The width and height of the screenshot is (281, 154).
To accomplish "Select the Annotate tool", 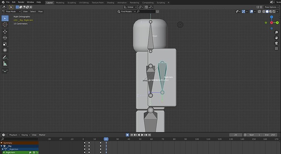I will pos(5,57).
